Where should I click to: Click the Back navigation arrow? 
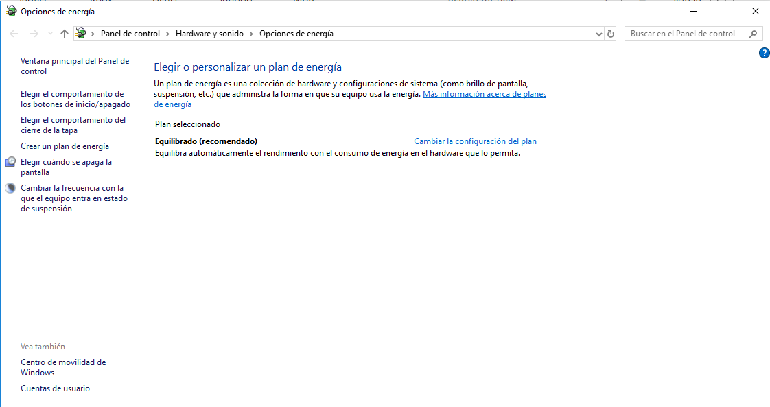[14, 34]
